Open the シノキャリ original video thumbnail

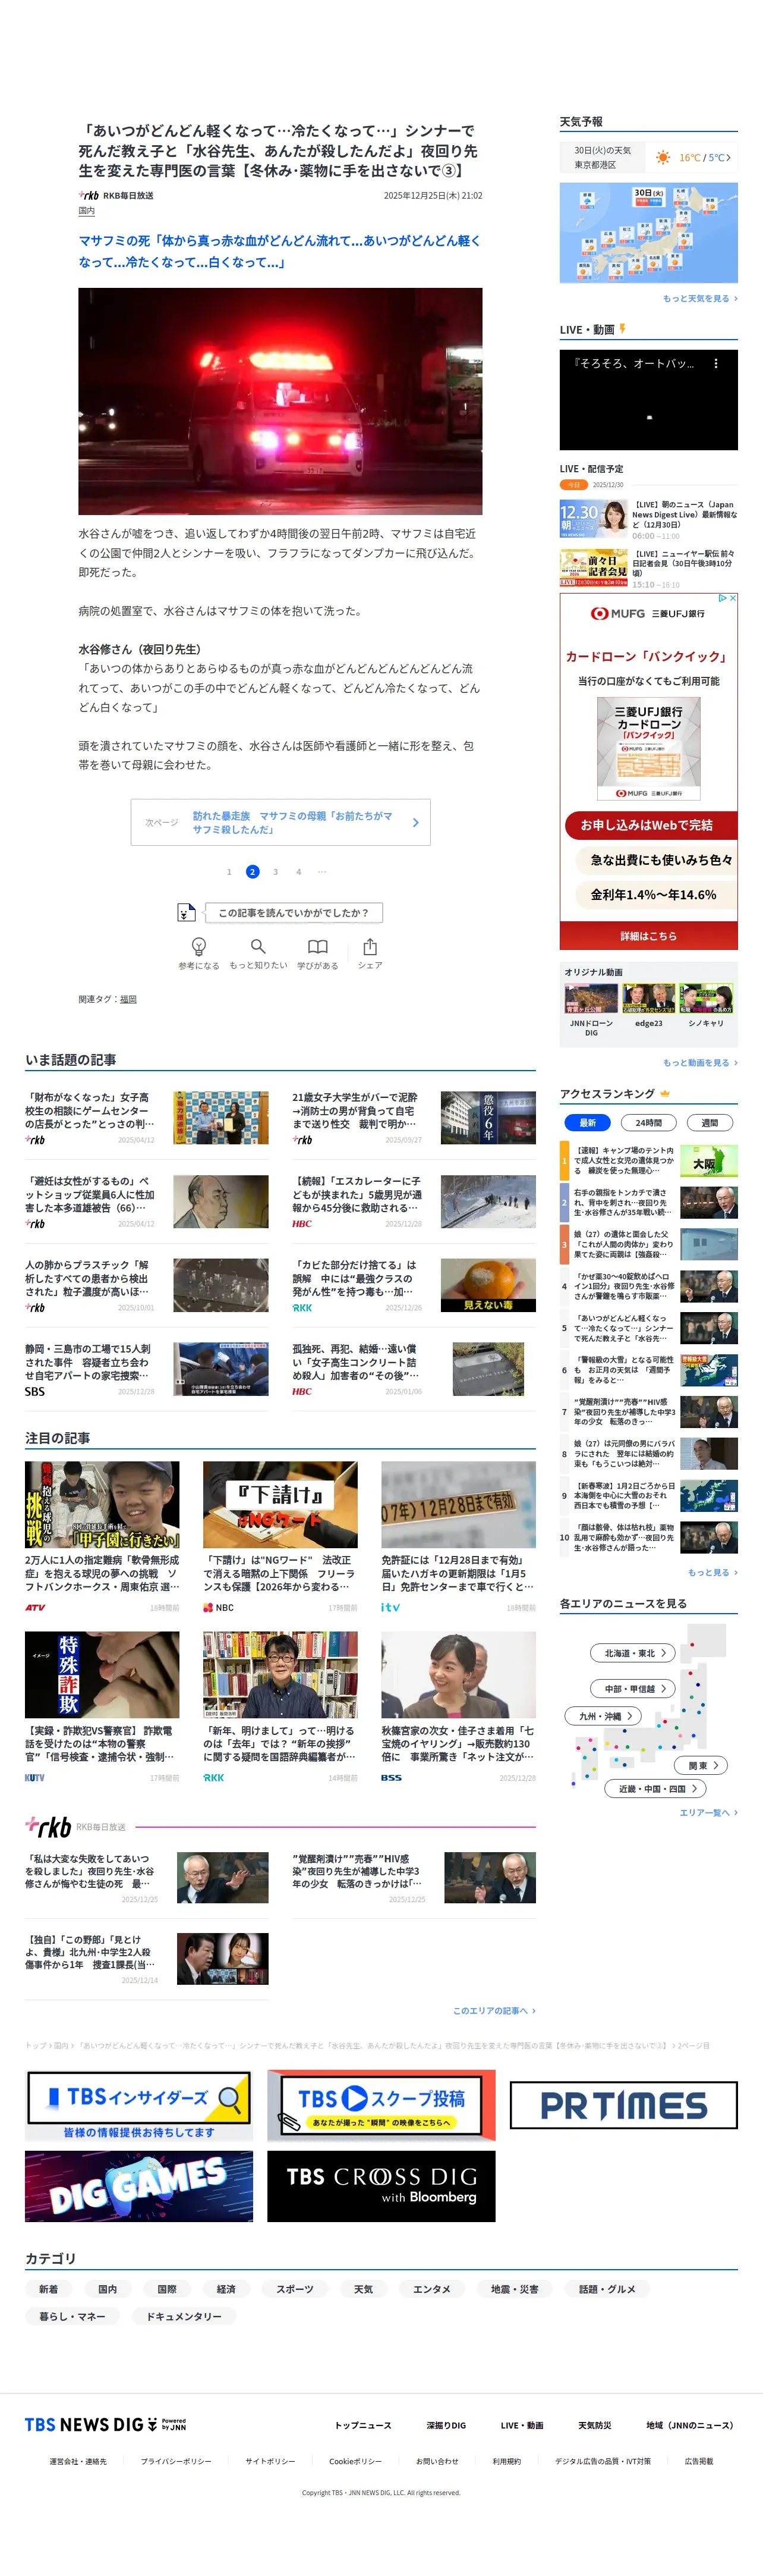click(706, 998)
